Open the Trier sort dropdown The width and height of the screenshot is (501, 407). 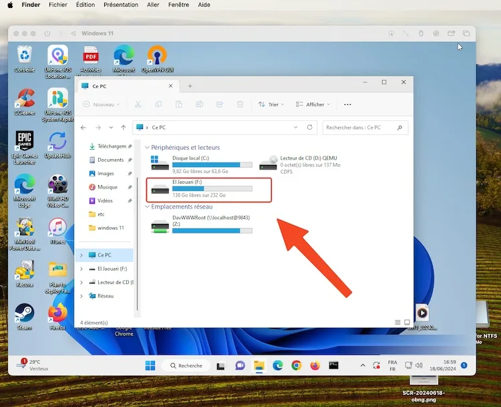coord(271,104)
